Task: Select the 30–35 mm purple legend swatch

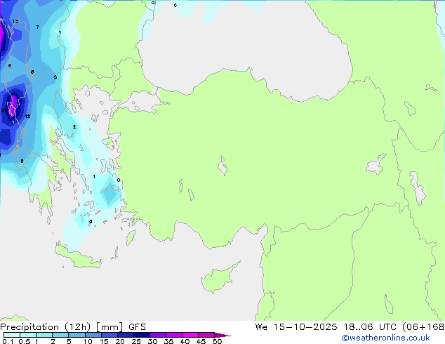Action: point(157,335)
